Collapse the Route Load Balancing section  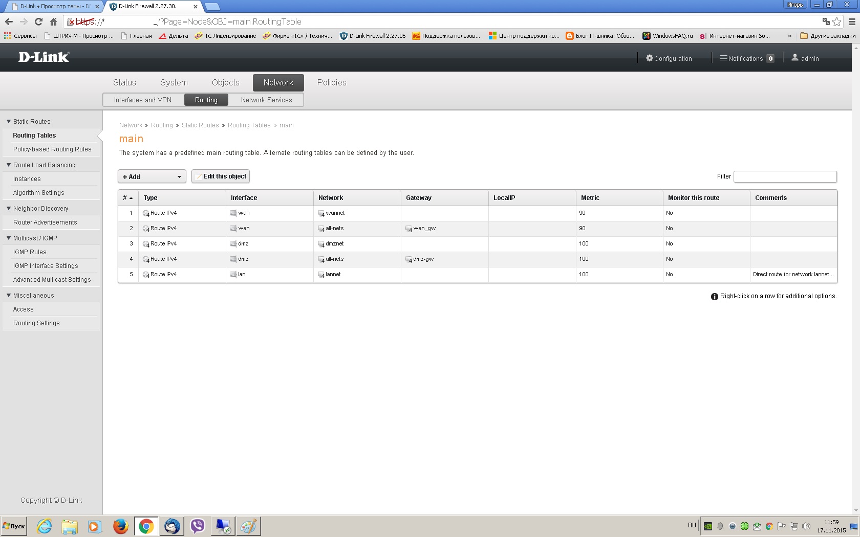tap(9, 165)
